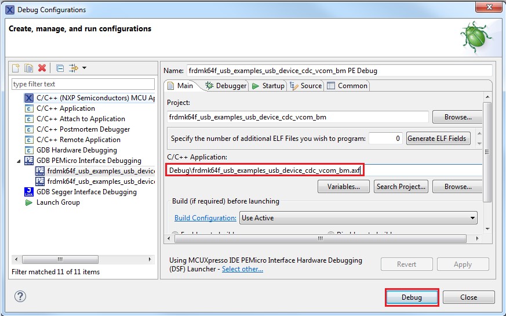Image resolution: width=506 pixels, height=316 pixels.
Task: Click the Apply button
Action: [463, 264]
